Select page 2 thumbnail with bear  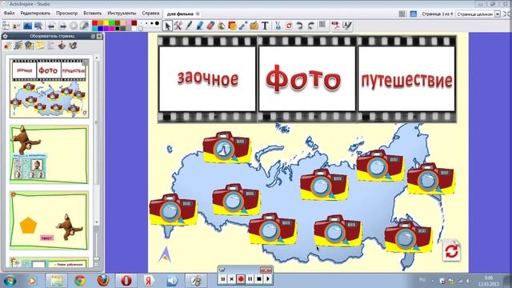pos(49,154)
